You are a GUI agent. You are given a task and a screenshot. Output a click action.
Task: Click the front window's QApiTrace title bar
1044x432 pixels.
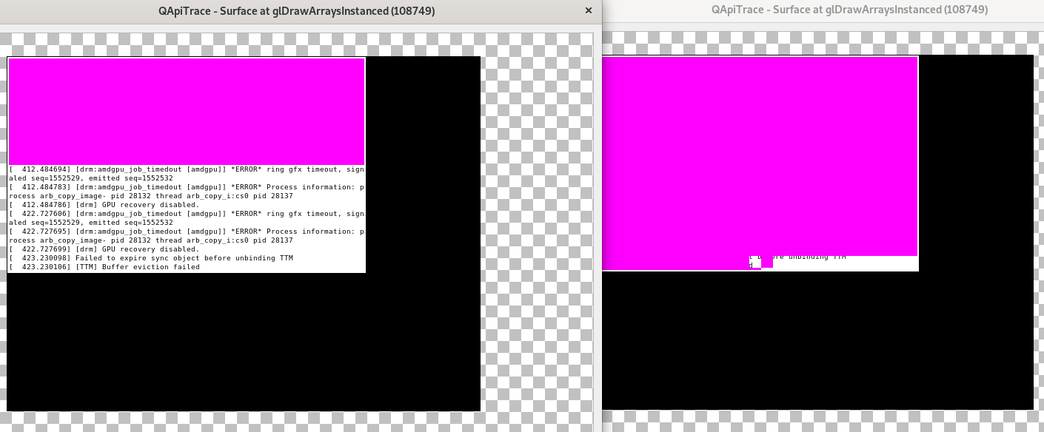(x=296, y=11)
